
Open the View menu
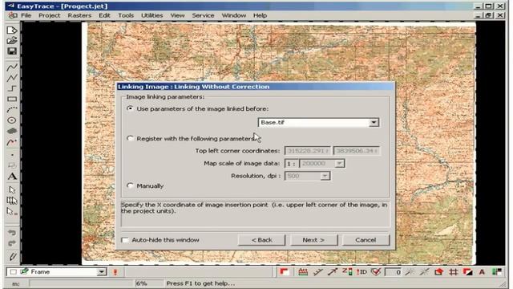tap(177, 15)
